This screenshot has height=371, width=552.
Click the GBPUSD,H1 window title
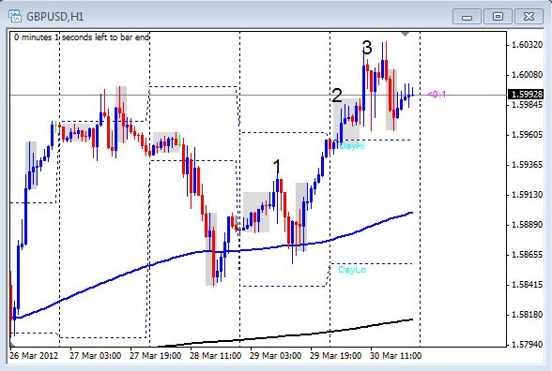click(54, 17)
